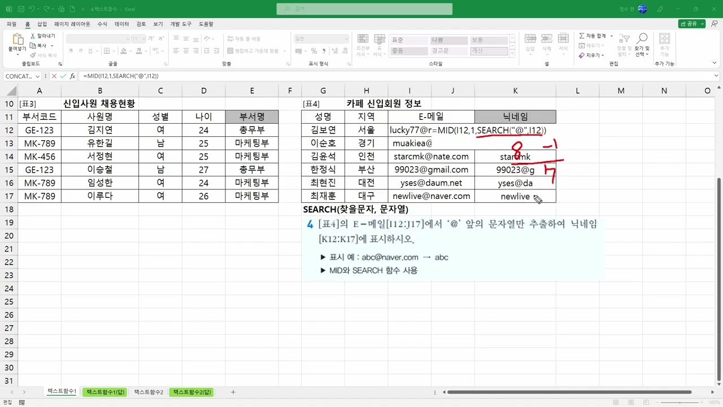Select the 나쁨 cell style
Screen dimensions: 723x407
pos(448,40)
